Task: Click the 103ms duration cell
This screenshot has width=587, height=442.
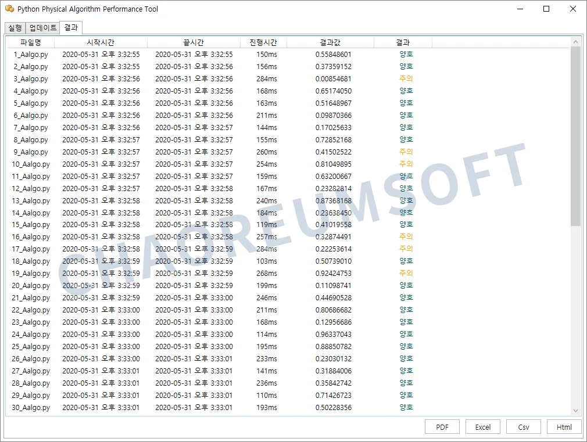Action: click(x=267, y=261)
